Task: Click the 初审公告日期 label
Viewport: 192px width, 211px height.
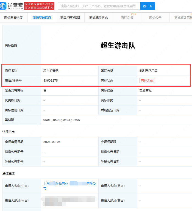Action: coord(110,152)
